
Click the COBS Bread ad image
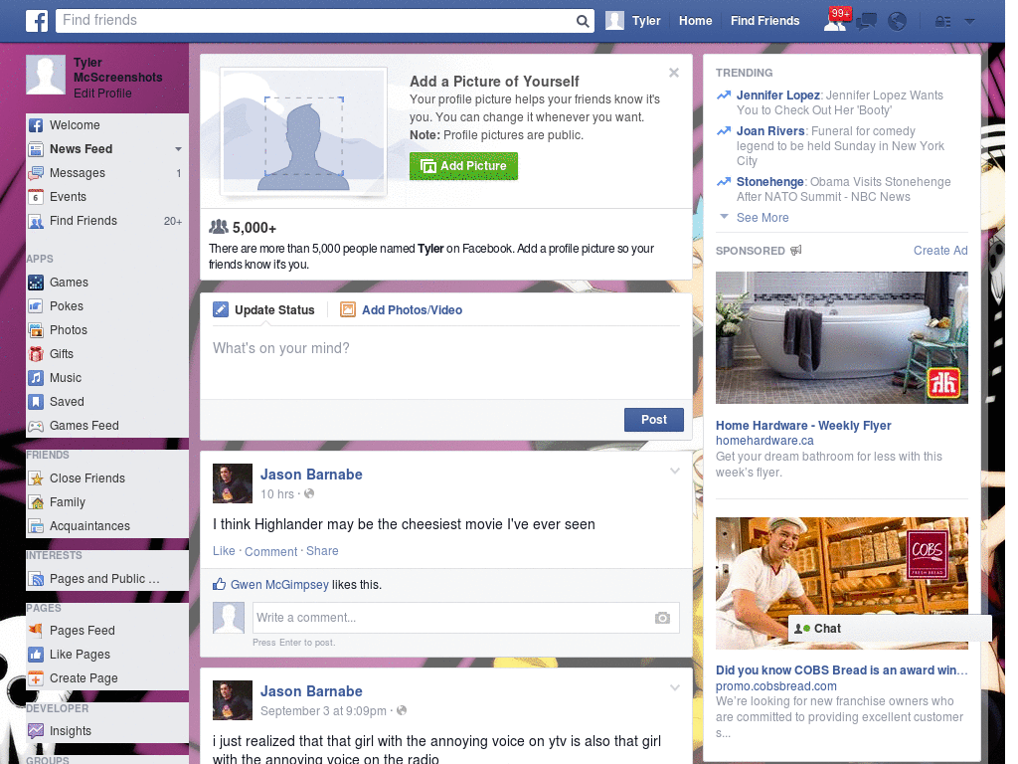pyautogui.click(x=841, y=583)
